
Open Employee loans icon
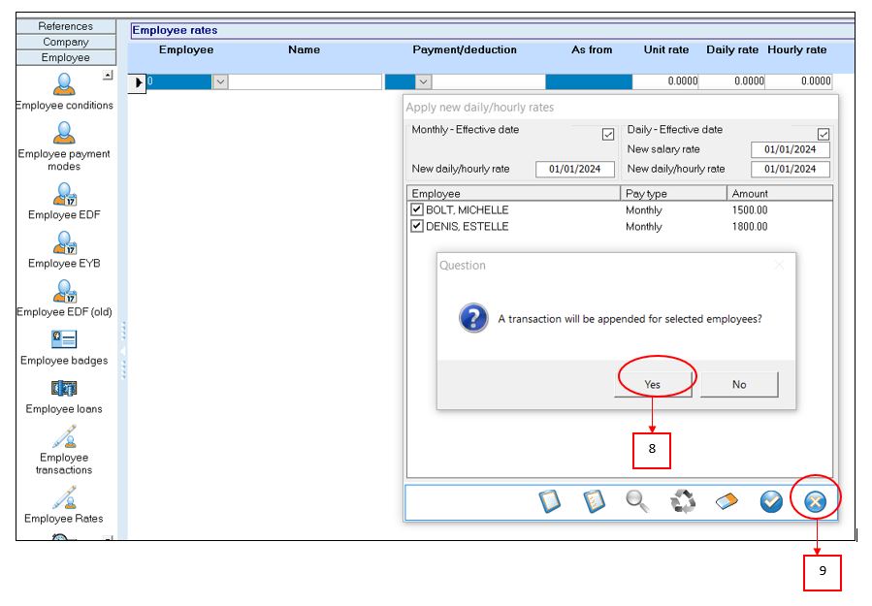point(64,388)
